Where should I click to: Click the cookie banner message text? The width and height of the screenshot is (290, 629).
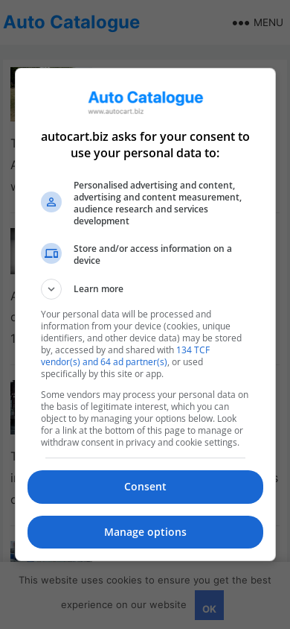[x=145, y=592]
